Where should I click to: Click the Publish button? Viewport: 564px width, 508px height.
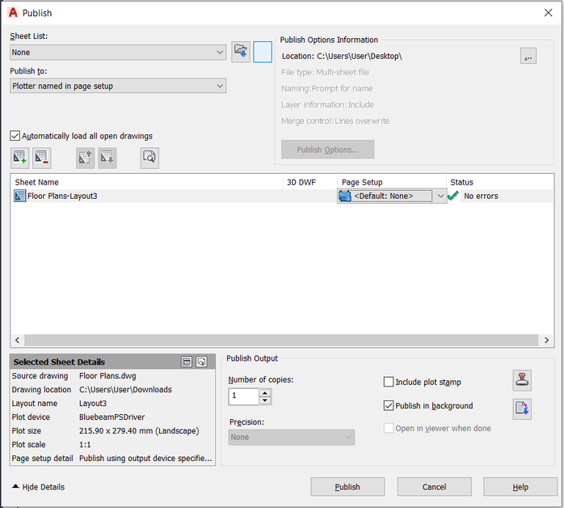pyautogui.click(x=347, y=487)
